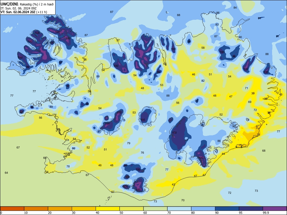287x215 pixels.
Task: Click the humidity value '71' on map
Action: point(247,88)
